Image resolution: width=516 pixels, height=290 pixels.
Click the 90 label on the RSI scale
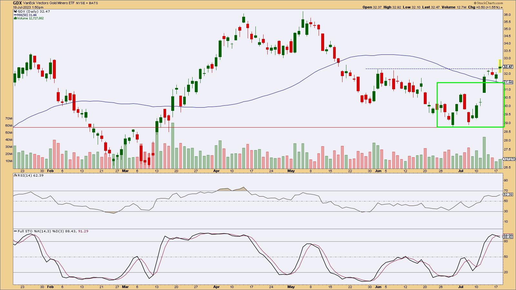[506, 180]
